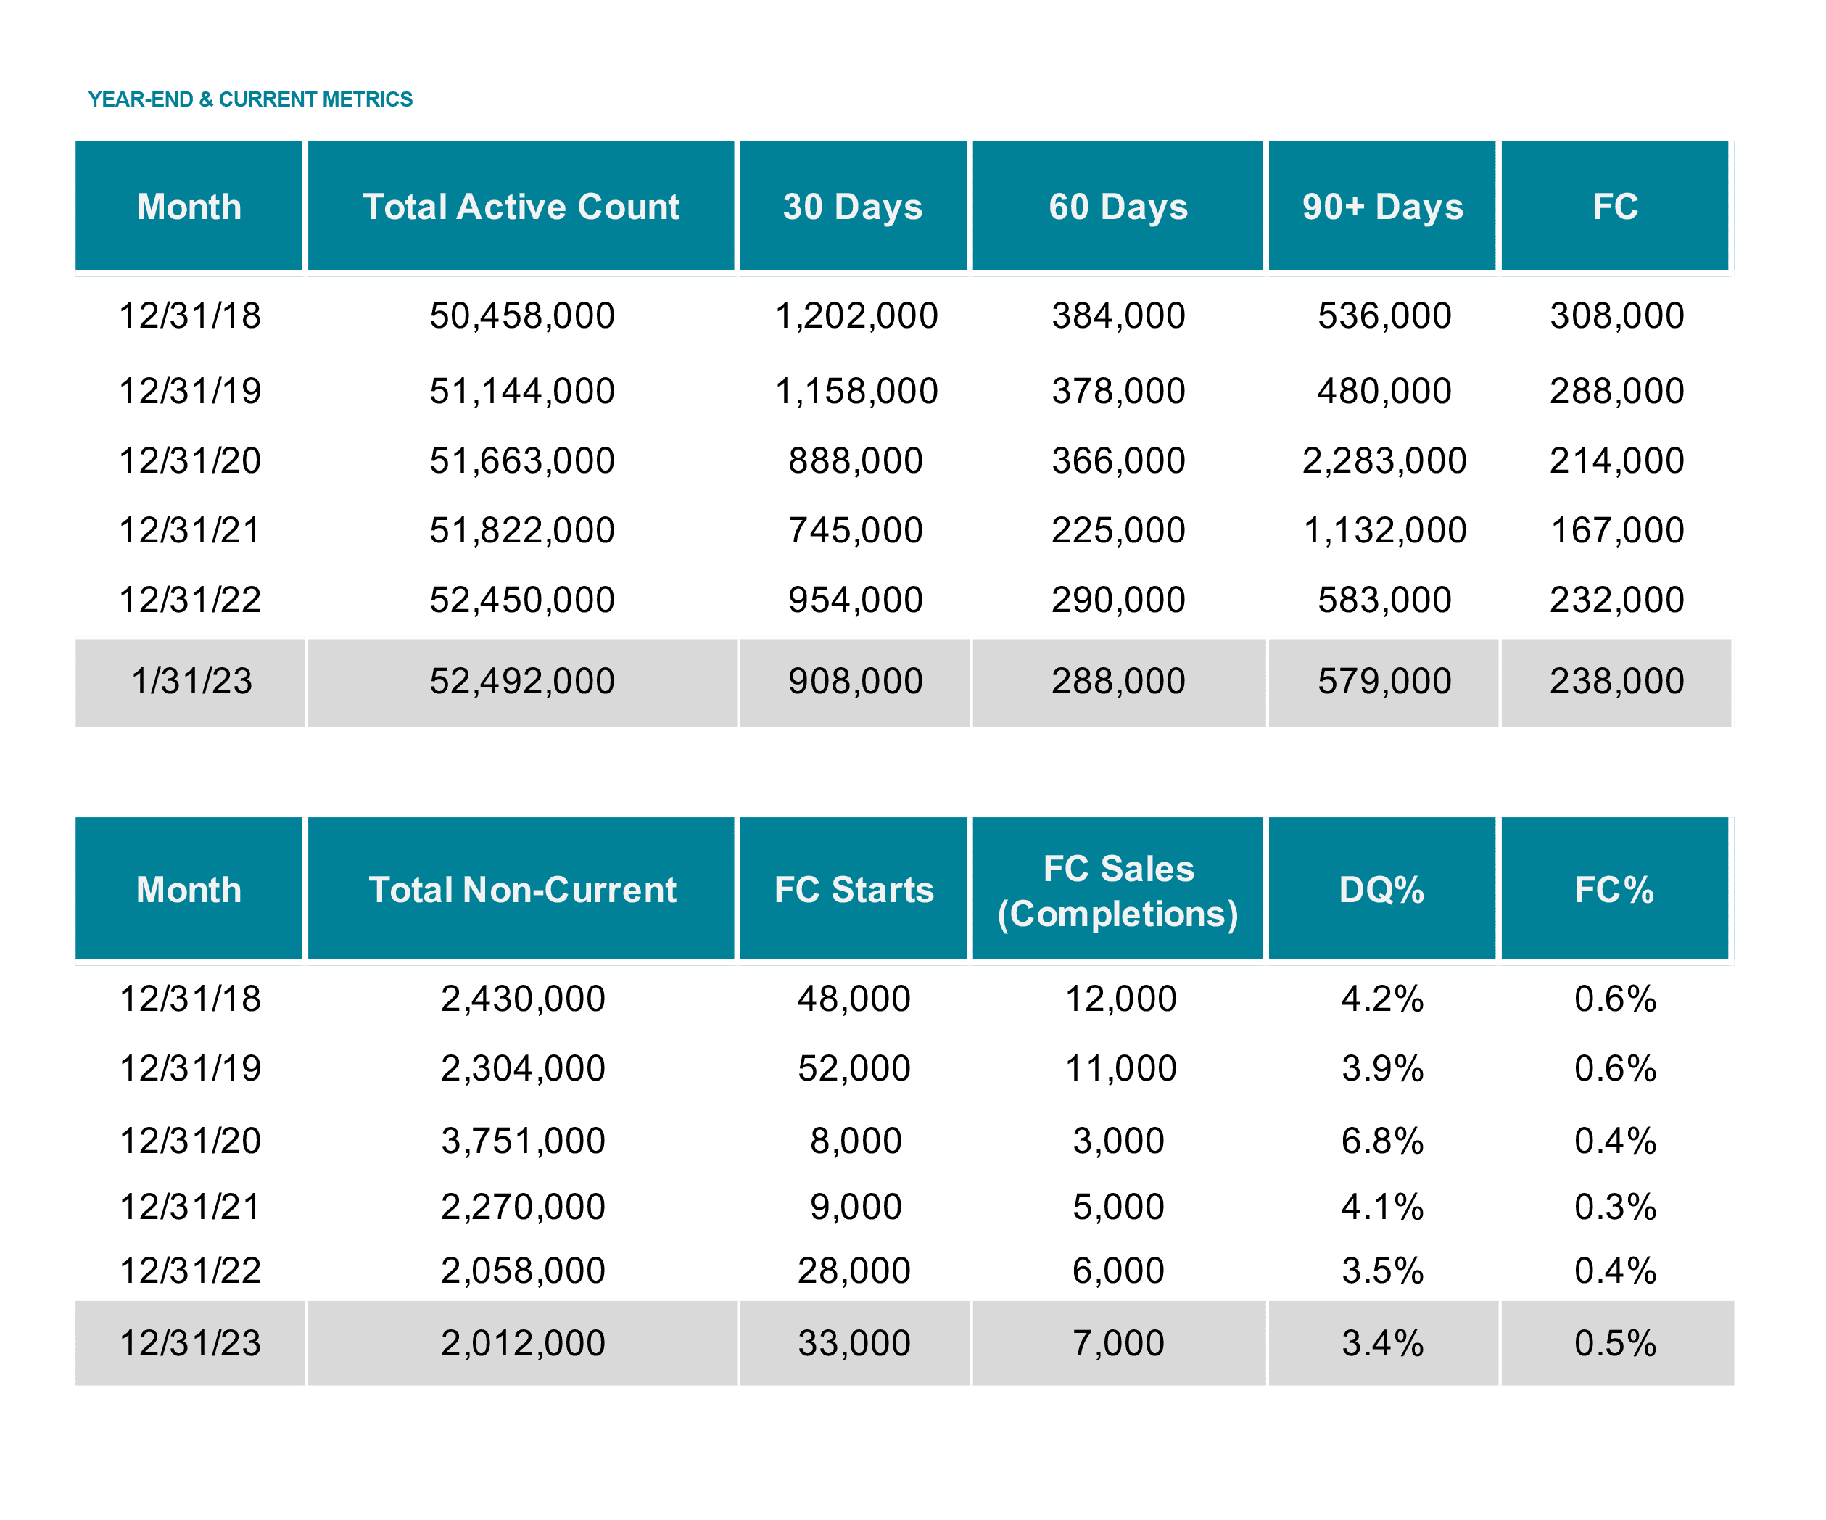Click the 2,283,000 ninety-plus-day cell
Image resolution: width=1826 pixels, height=1520 pixels.
tap(1384, 461)
